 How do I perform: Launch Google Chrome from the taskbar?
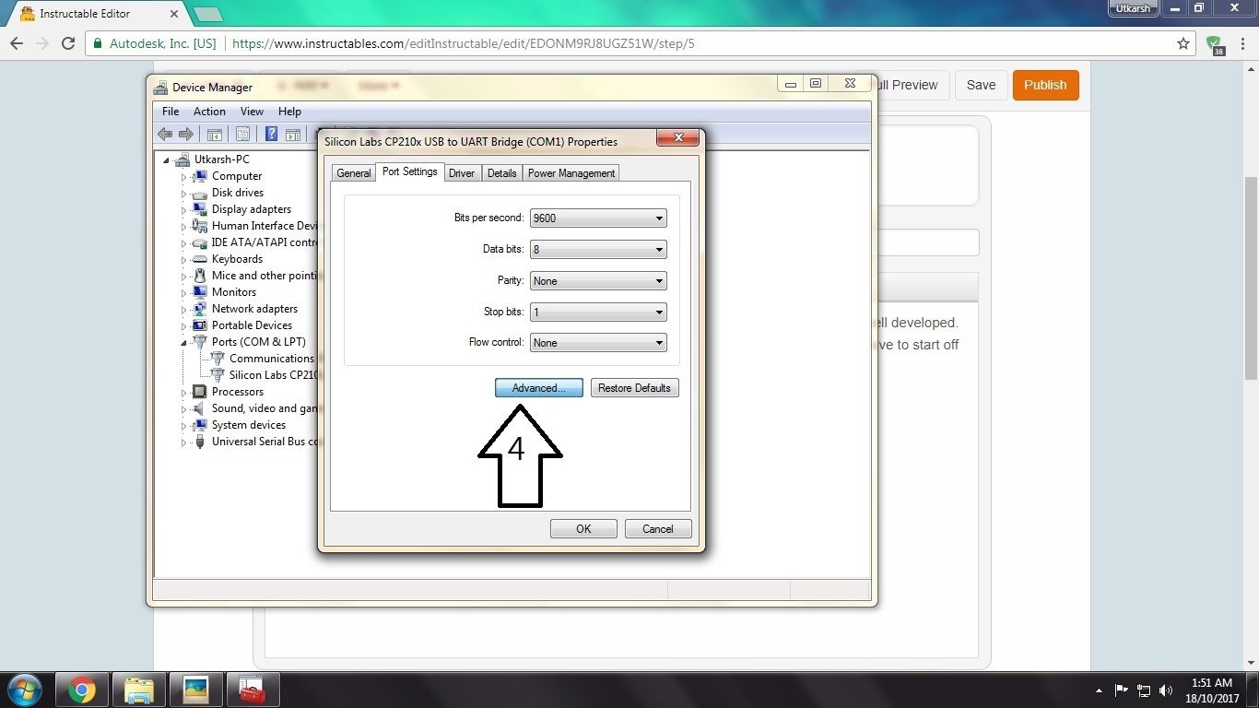(x=82, y=690)
